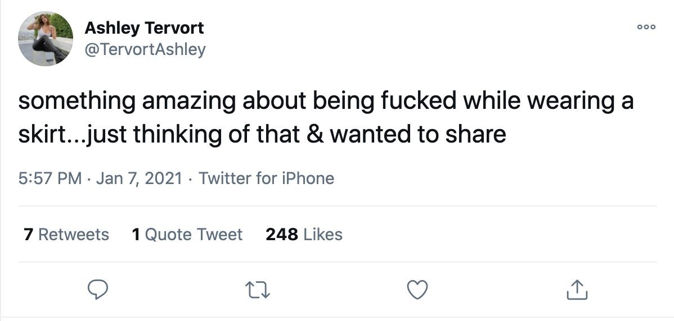674x321 pixels.
Task: Click the second line of tweet text
Action: (262, 135)
